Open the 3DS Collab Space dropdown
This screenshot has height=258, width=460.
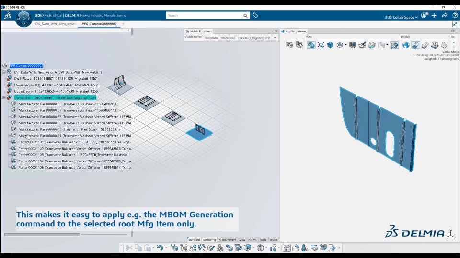(401, 17)
